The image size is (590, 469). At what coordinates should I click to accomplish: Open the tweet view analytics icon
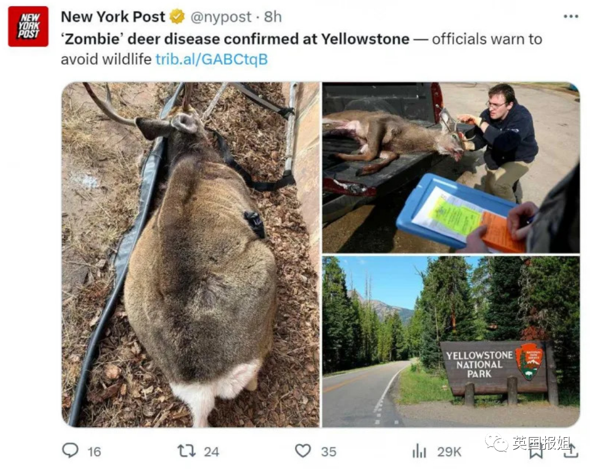pos(419,451)
